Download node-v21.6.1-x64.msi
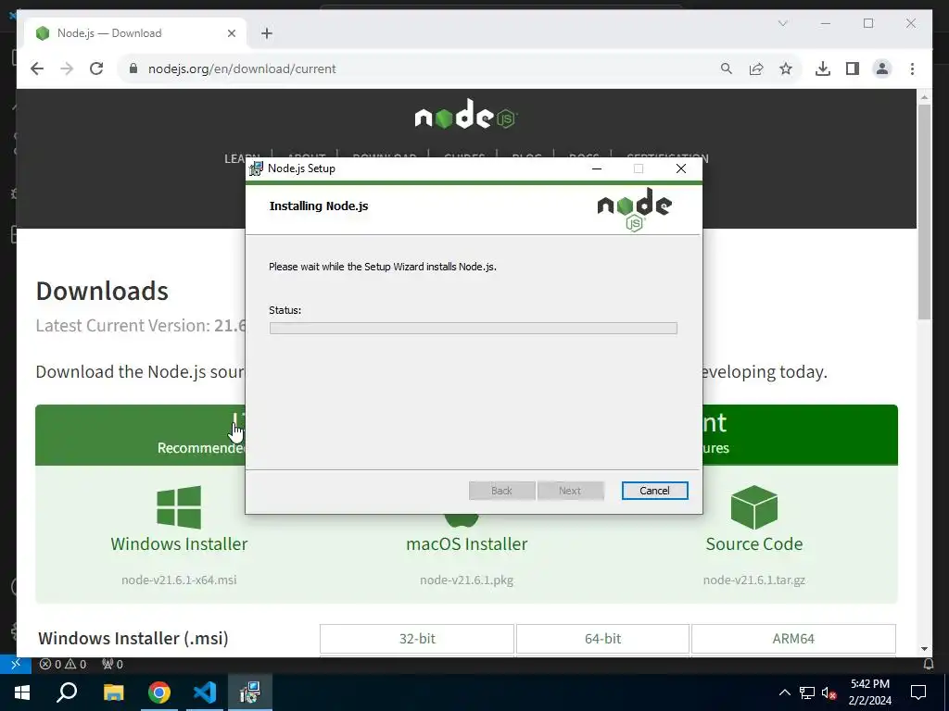 coord(179,580)
